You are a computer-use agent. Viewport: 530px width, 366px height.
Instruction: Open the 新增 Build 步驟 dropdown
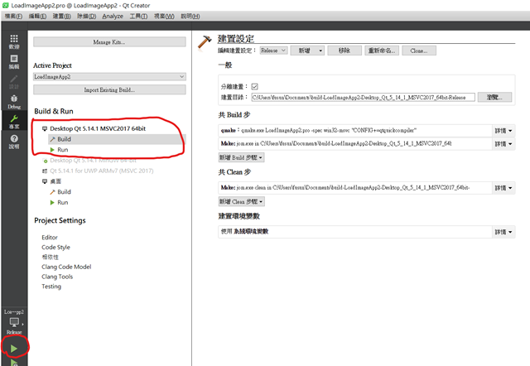[241, 157]
